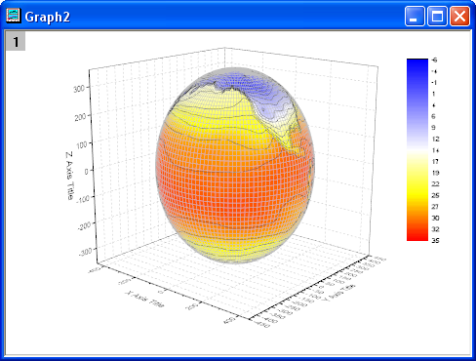Click the Graph2 title text
Viewport: 476px width, 361px height.
pos(48,17)
